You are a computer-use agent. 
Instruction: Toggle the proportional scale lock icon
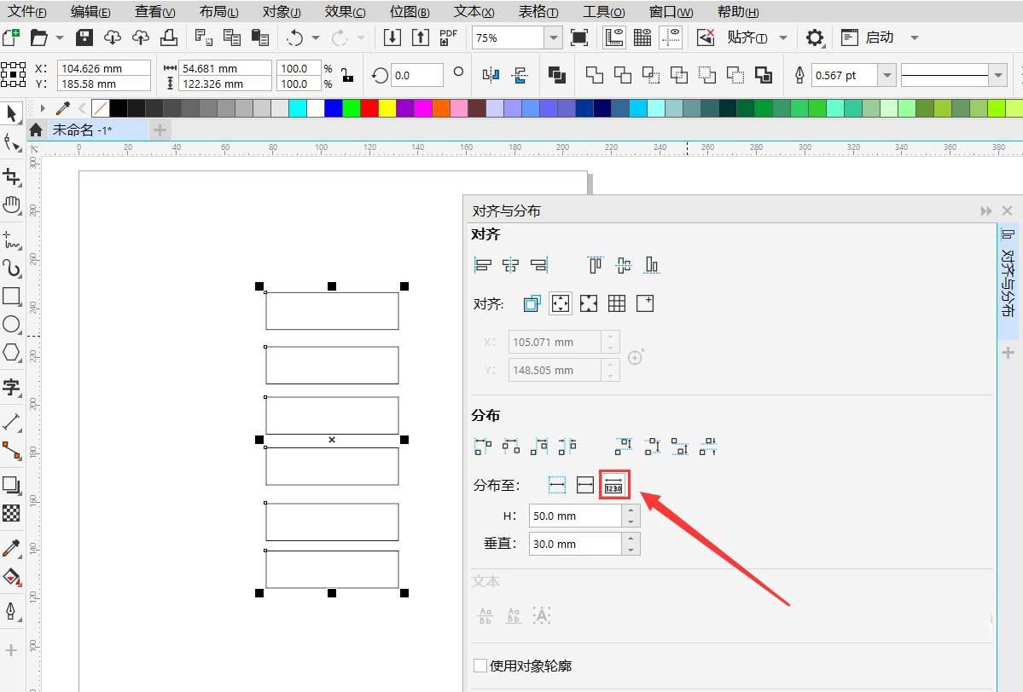(347, 75)
